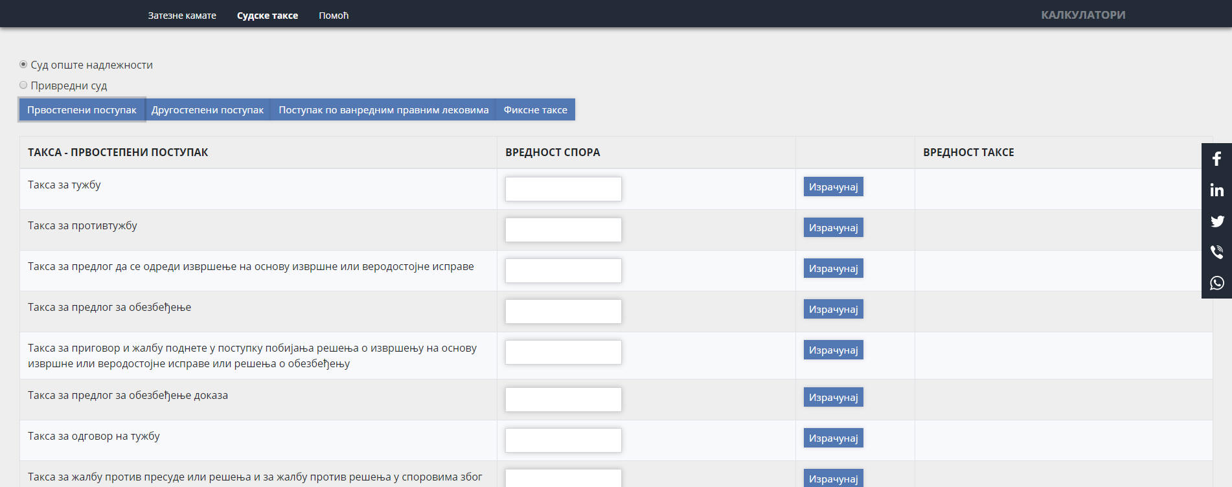
Task: Open 'Затезне камате' in the top menu
Action: 182,16
